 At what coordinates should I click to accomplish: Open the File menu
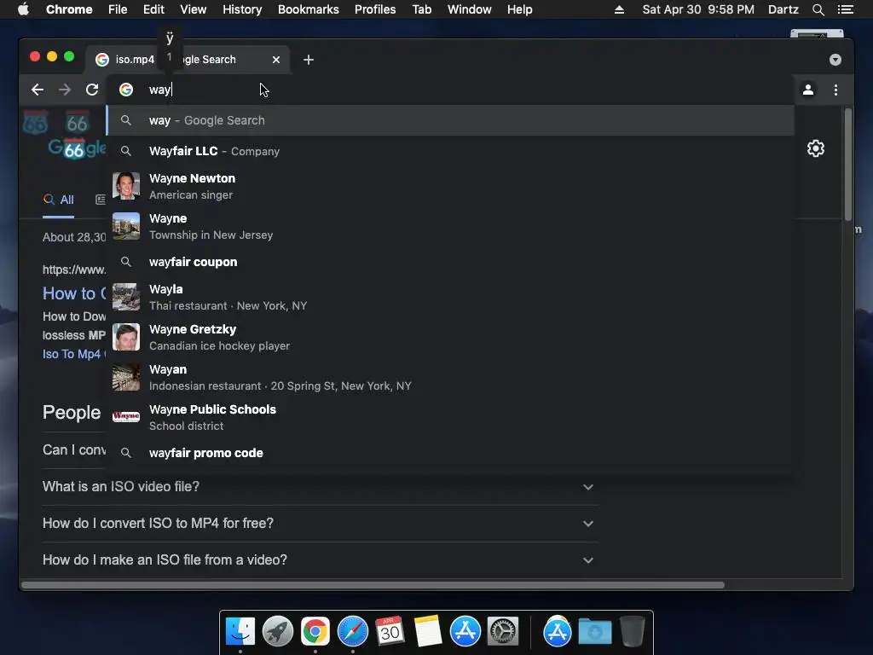118,9
